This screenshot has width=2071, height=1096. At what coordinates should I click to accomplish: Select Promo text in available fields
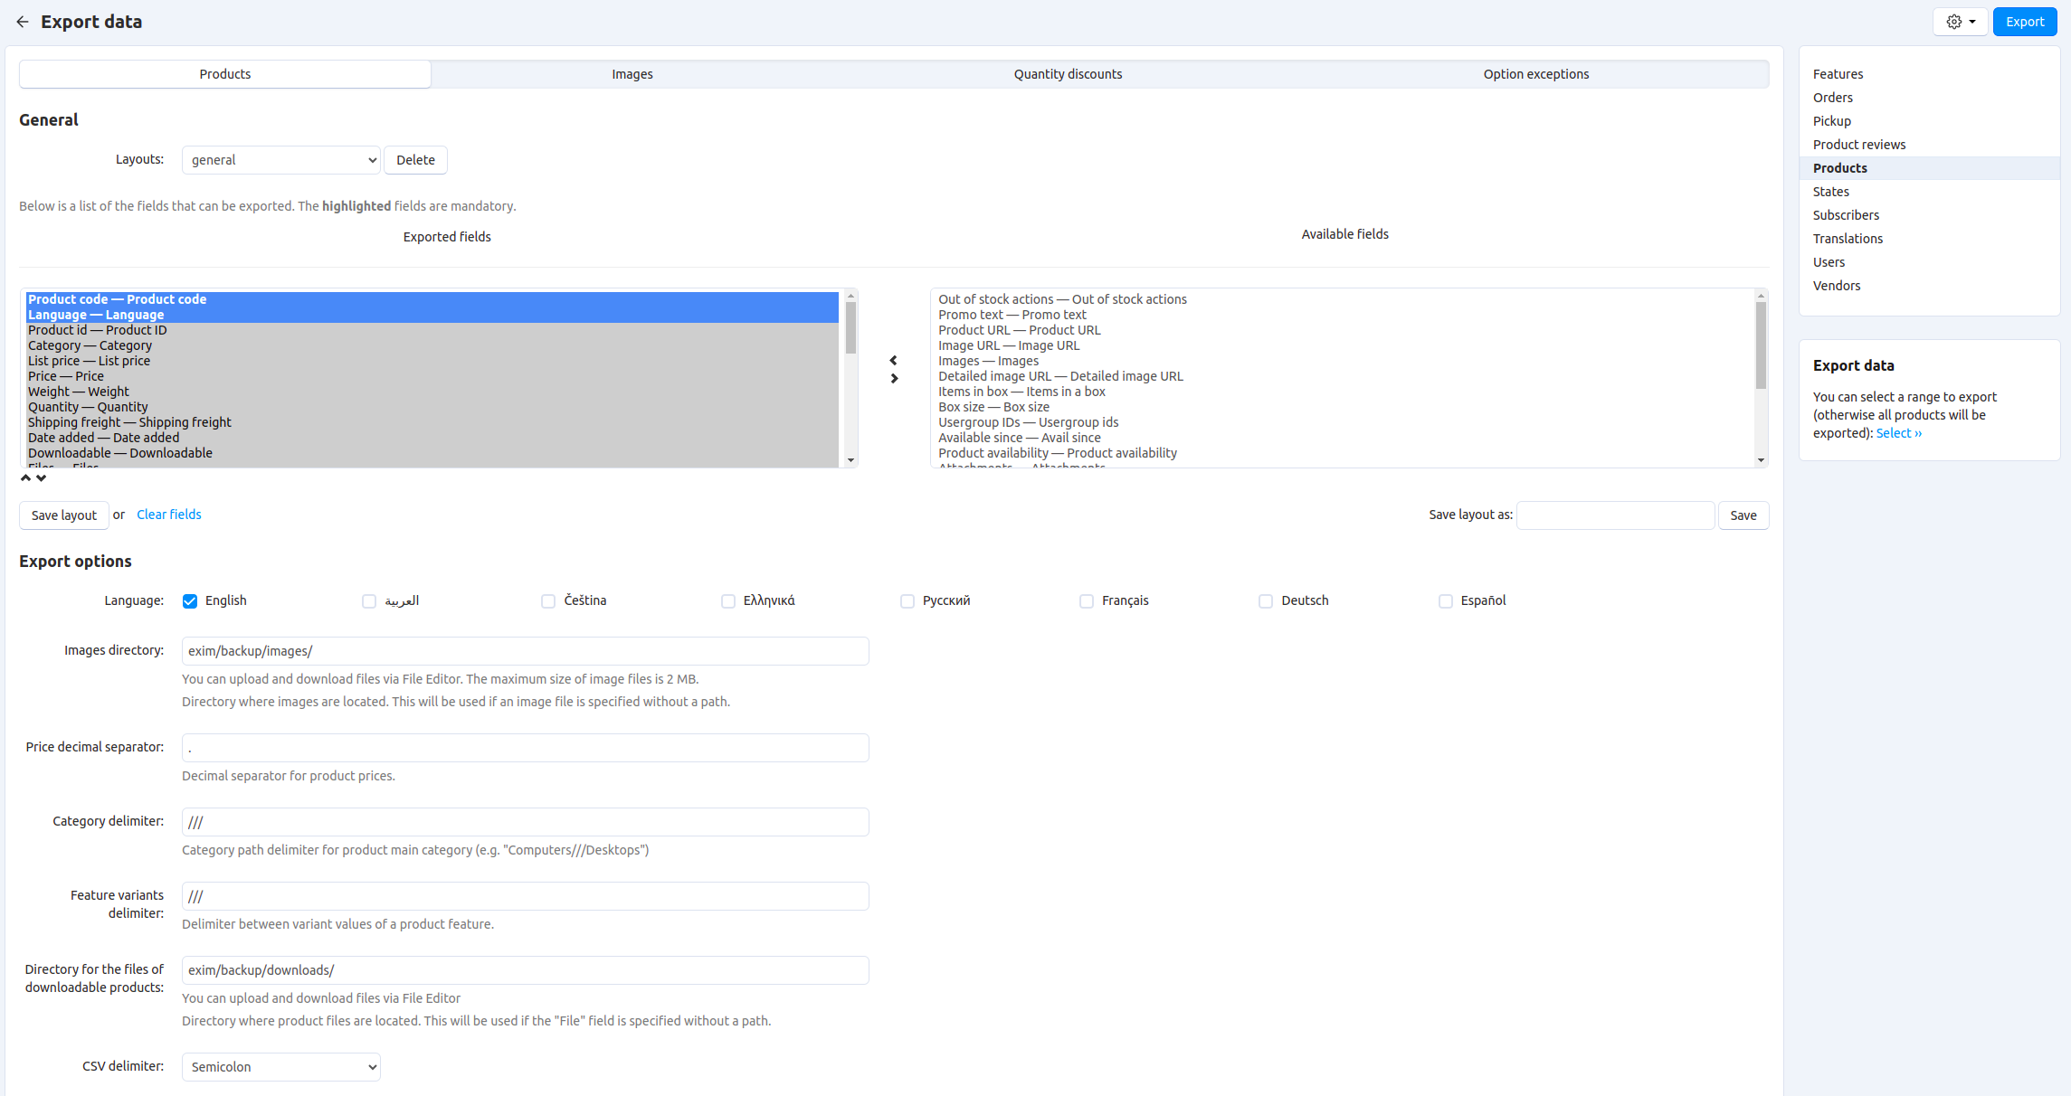(1344, 315)
